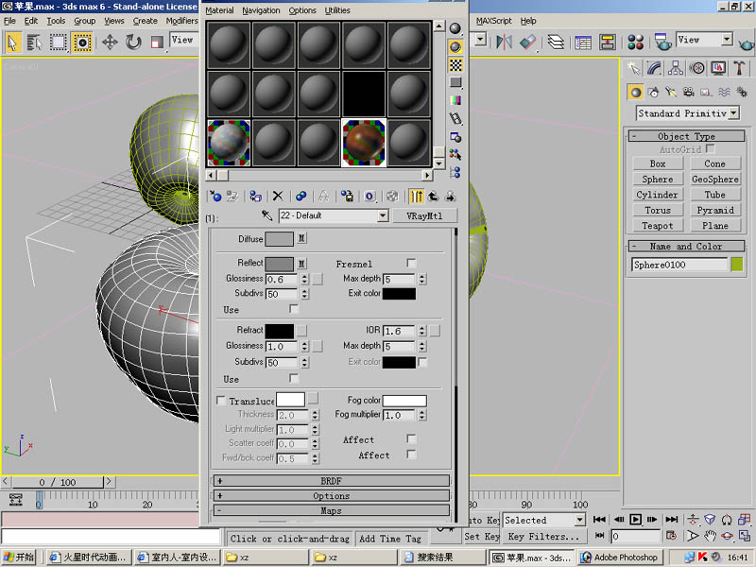Enable Fresnel reflections checkbox
This screenshot has height=567, width=756.
coord(411,264)
